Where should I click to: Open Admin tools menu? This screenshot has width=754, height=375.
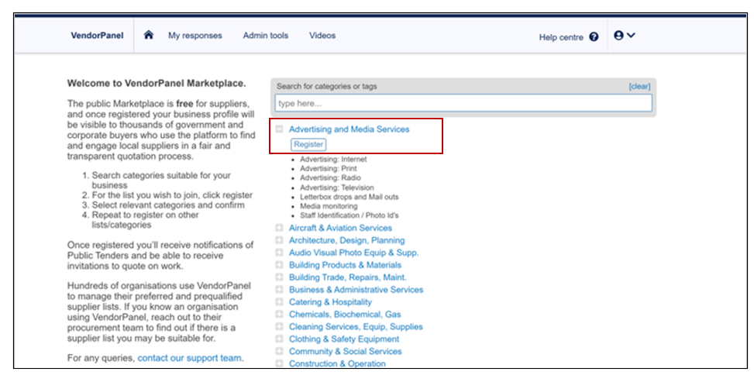pyautogui.click(x=266, y=36)
